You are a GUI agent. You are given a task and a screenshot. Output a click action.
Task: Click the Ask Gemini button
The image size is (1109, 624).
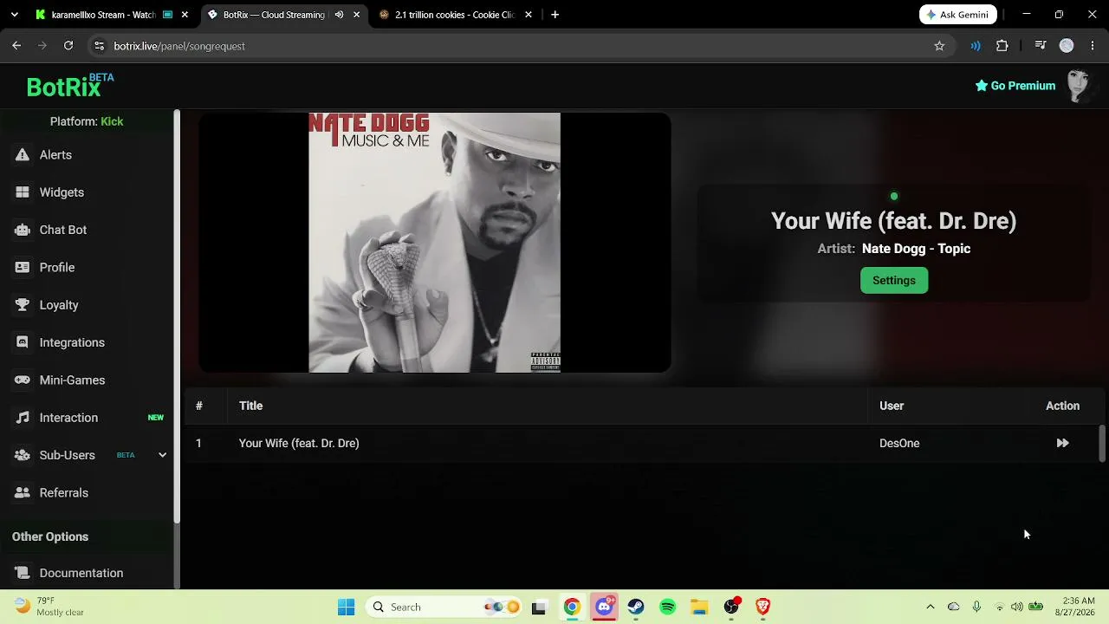tap(958, 15)
